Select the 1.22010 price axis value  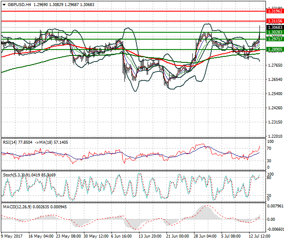(275, 136)
